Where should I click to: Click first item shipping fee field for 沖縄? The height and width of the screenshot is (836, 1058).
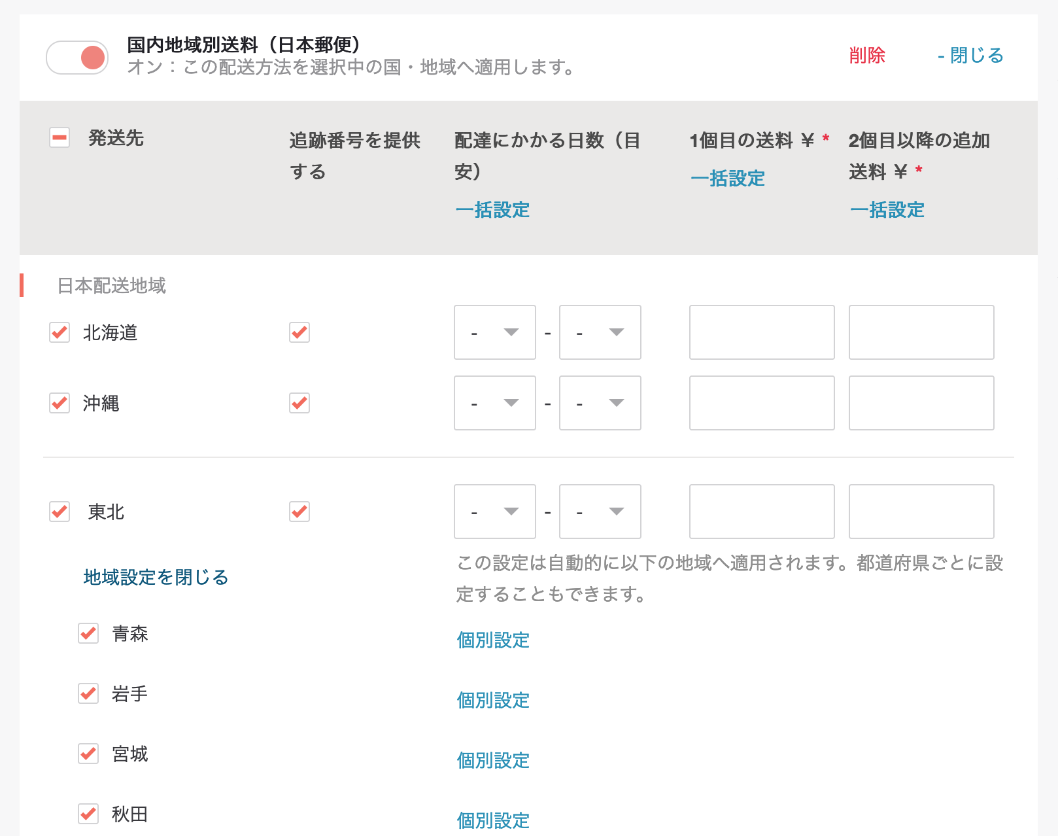coord(762,403)
